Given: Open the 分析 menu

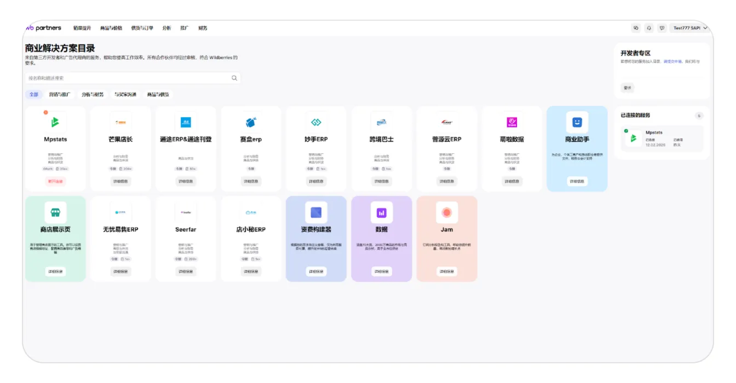Looking at the screenshot, I should (x=167, y=28).
